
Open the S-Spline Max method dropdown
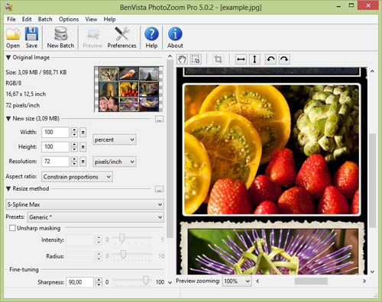point(85,204)
